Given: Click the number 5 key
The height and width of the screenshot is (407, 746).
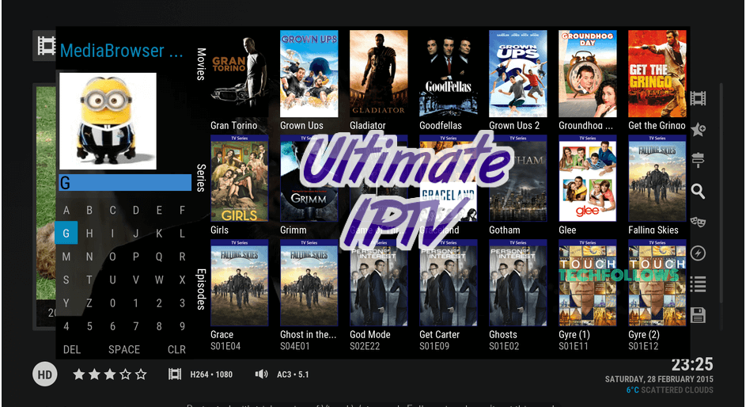Looking at the screenshot, I should (89, 326).
